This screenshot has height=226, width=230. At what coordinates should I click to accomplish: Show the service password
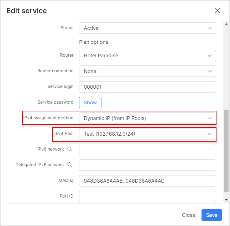(x=90, y=103)
